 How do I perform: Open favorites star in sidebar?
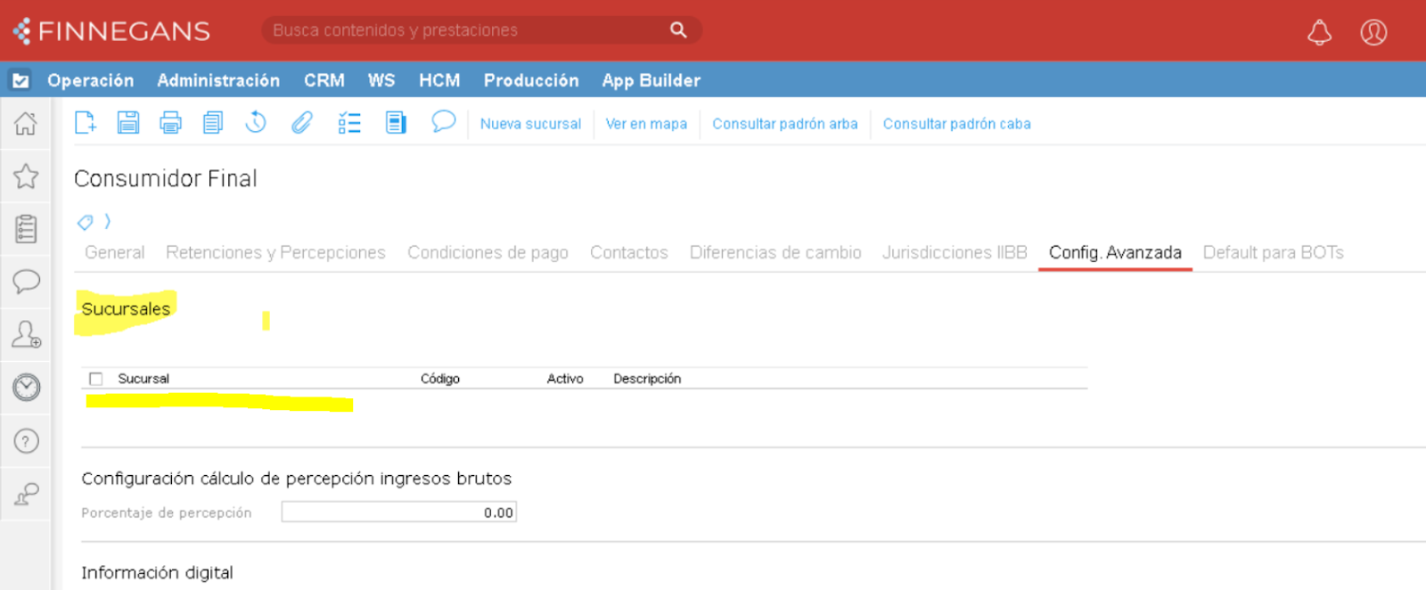26,176
